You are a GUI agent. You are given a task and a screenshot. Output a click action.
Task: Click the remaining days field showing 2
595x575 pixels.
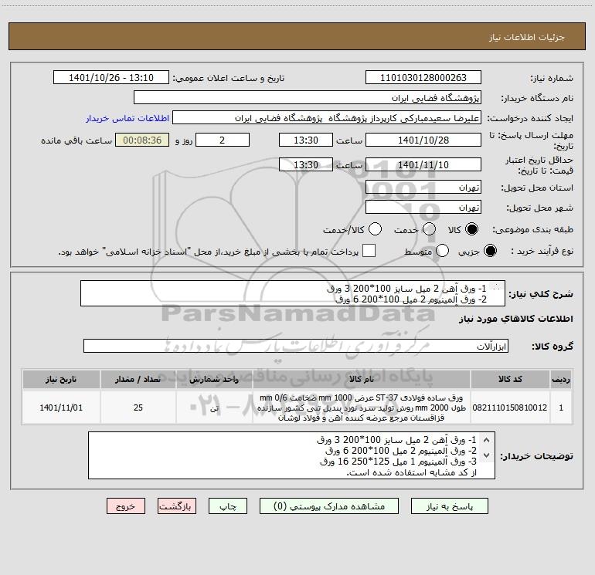pos(223,140)
